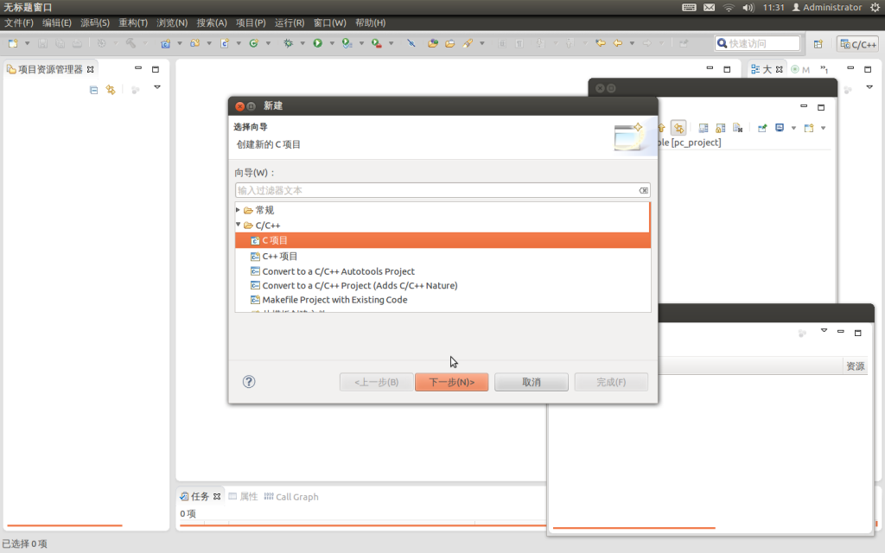Click the Open Perspective icon
This screenshot has height=553, width=885.
coord(818,44)
